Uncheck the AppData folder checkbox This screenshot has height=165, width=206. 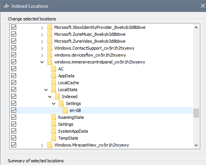click(x=14, y=76)
